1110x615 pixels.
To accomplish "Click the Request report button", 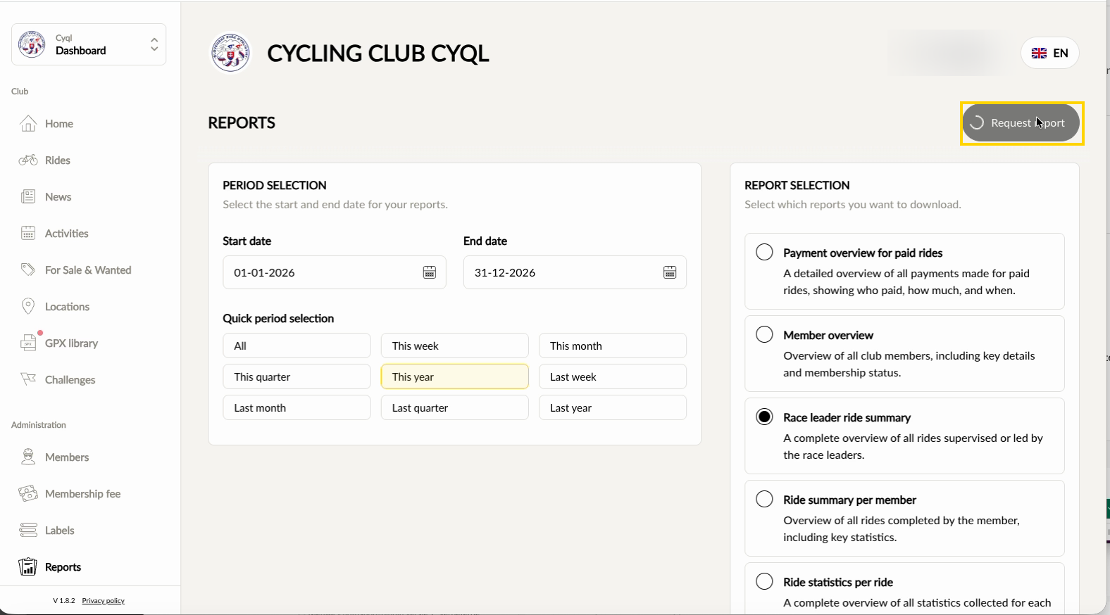I will pyautogui.click(x=1021, y=123).
